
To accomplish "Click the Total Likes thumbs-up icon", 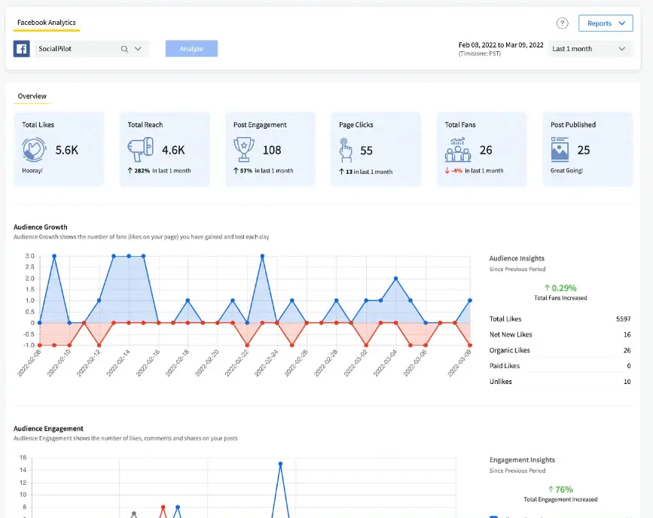I will point(34,150).
